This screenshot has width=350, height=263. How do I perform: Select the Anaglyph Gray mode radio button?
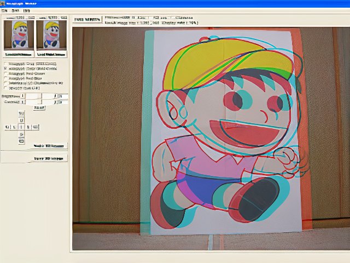pos(5,64)
